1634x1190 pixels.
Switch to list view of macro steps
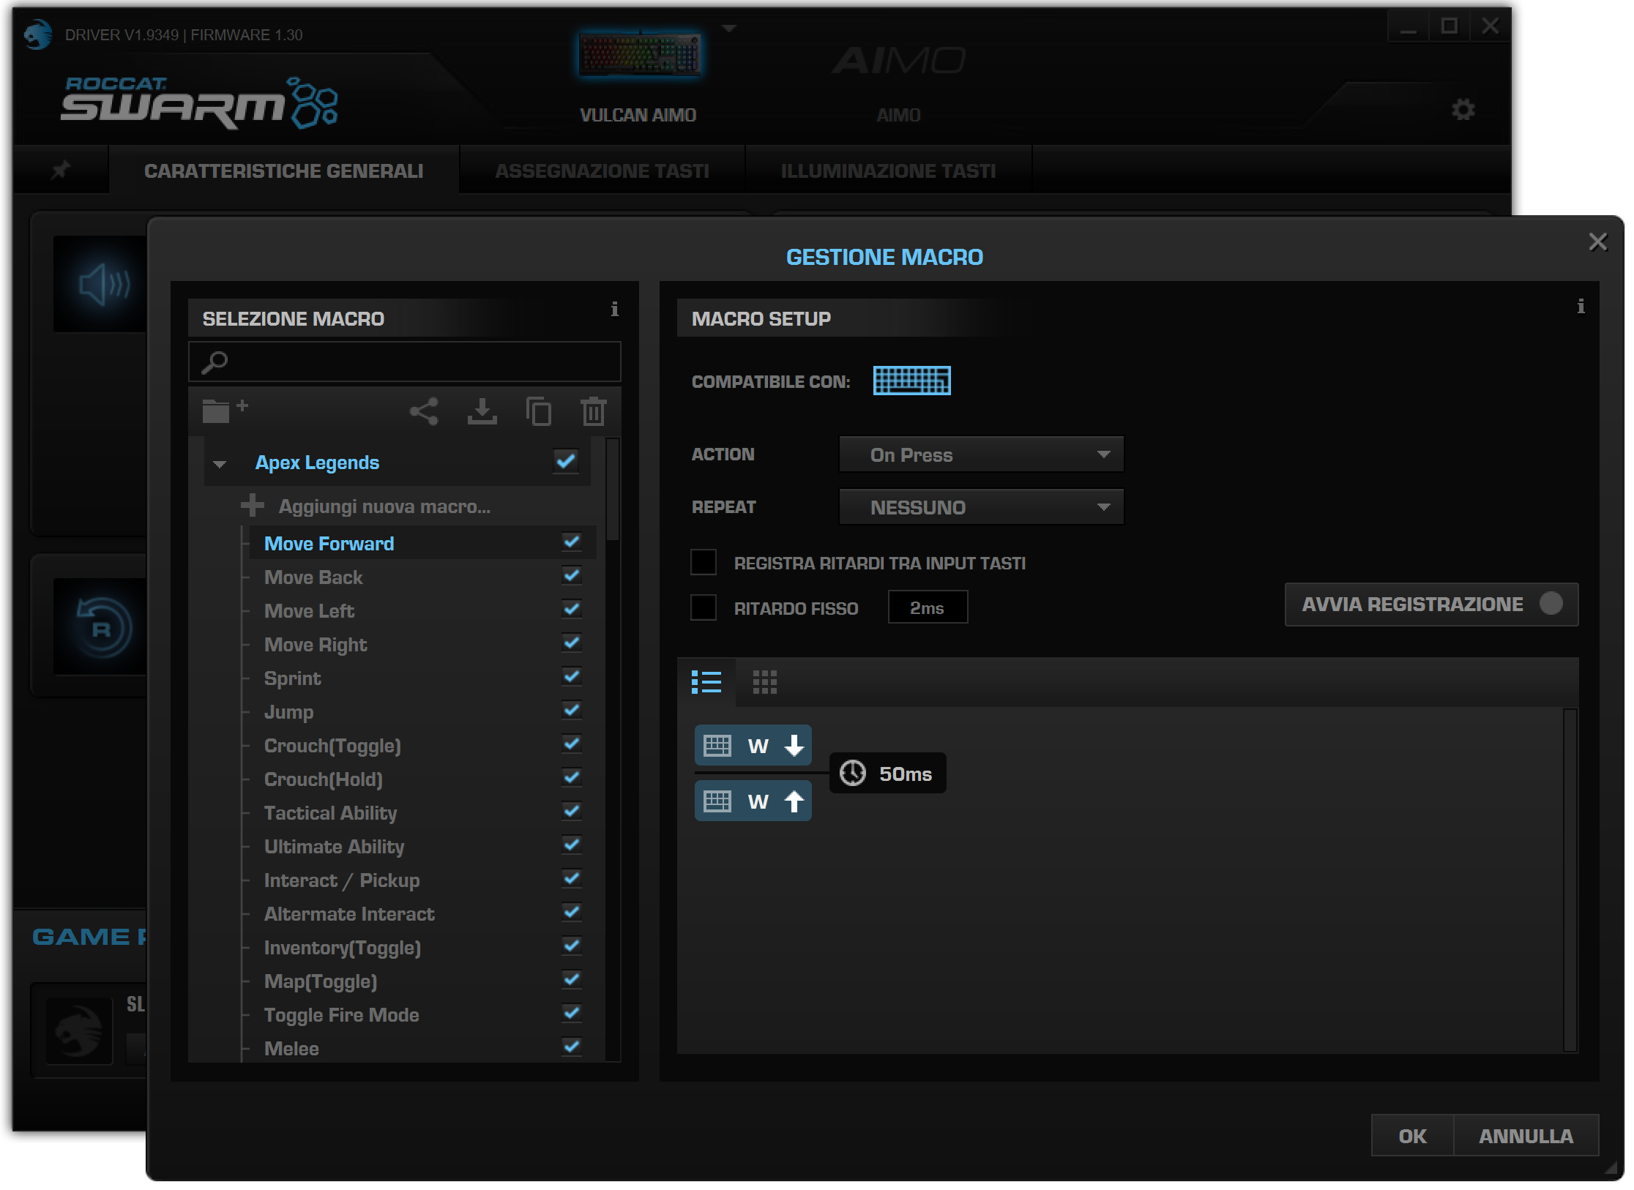(706, 682)
